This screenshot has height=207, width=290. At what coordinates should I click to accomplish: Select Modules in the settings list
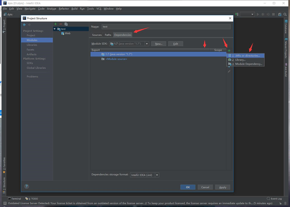coord(37,40)
